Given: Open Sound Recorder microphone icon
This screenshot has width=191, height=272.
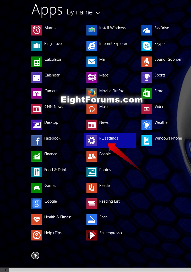Looking at the screenshot, I should (x=146, y=62).
